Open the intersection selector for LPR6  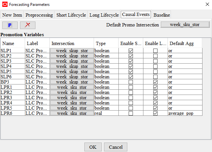click(x=72, y=113)
